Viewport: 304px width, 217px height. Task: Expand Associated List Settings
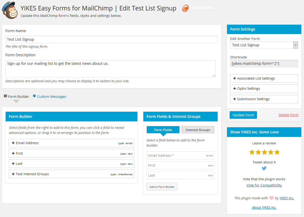(x=264, y=78)
